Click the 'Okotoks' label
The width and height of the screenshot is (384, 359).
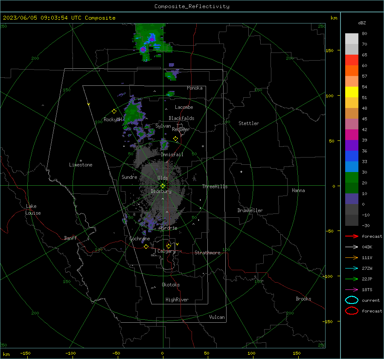click(x=171, y=285)
